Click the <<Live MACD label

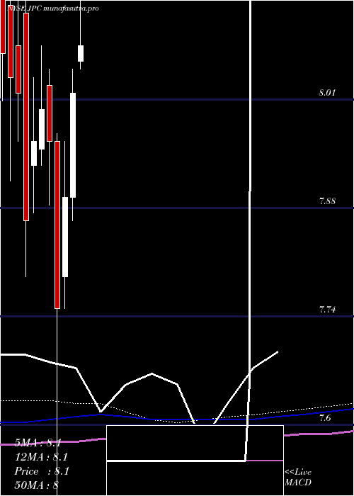point(298,477)
